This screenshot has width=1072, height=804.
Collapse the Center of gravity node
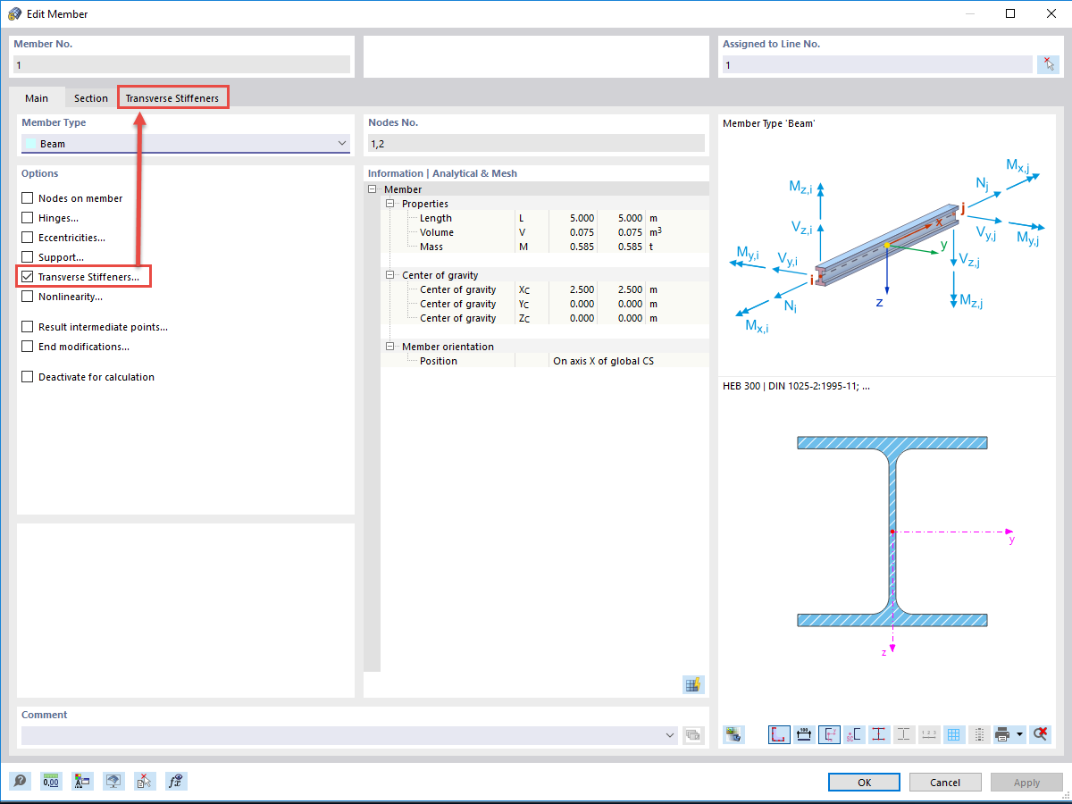click(x=390, y=275)
